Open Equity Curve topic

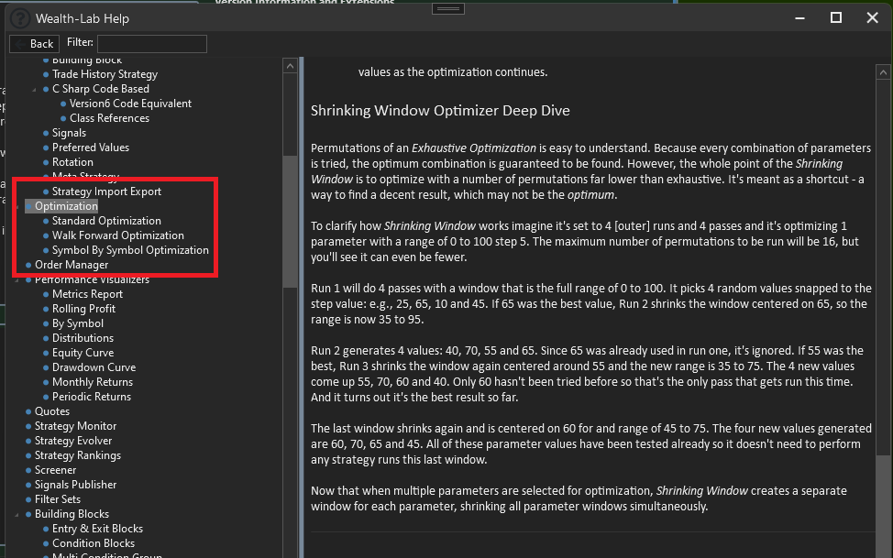[x=83, y=353]
